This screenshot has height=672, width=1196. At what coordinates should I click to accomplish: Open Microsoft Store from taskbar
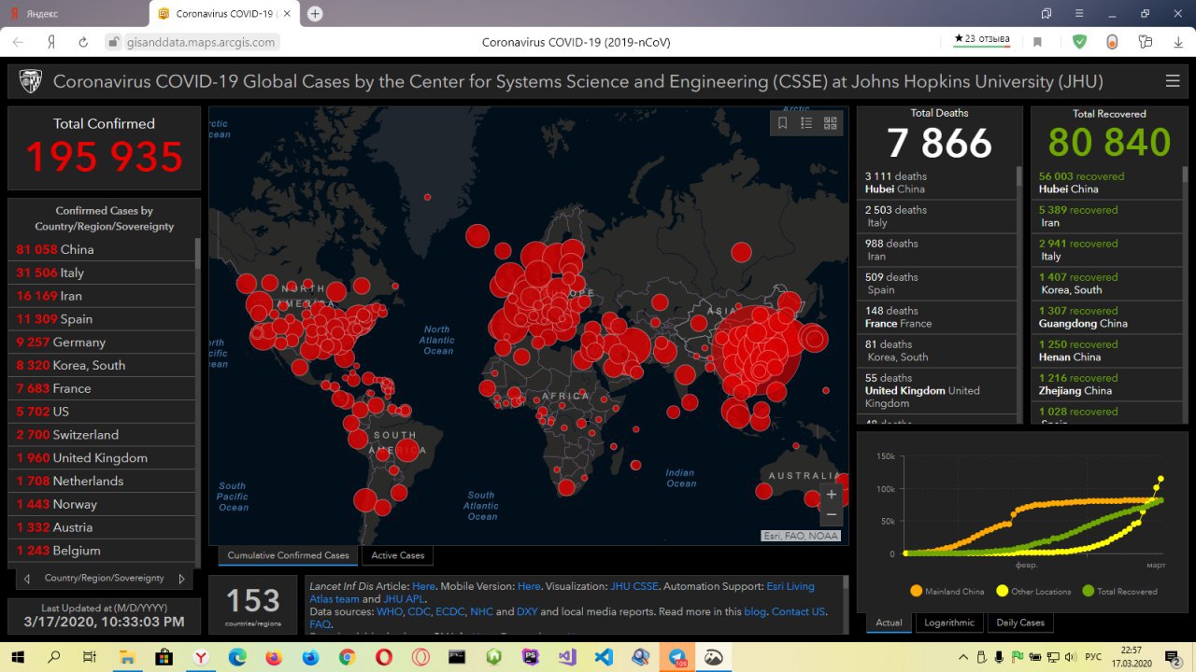(164, 657)
